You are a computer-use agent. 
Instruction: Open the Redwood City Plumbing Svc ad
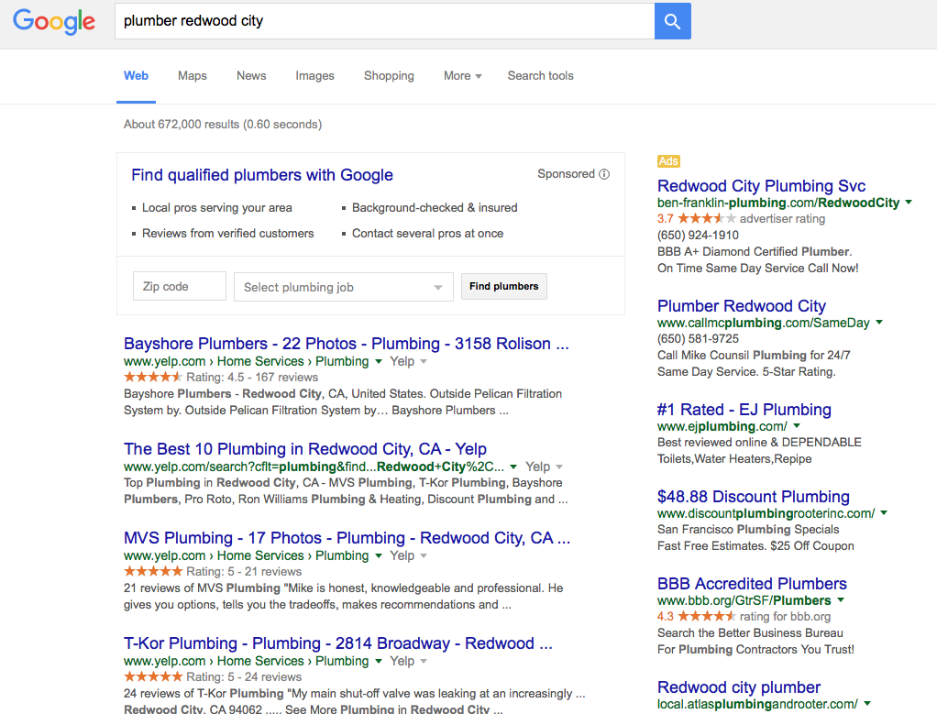[761, 186]
